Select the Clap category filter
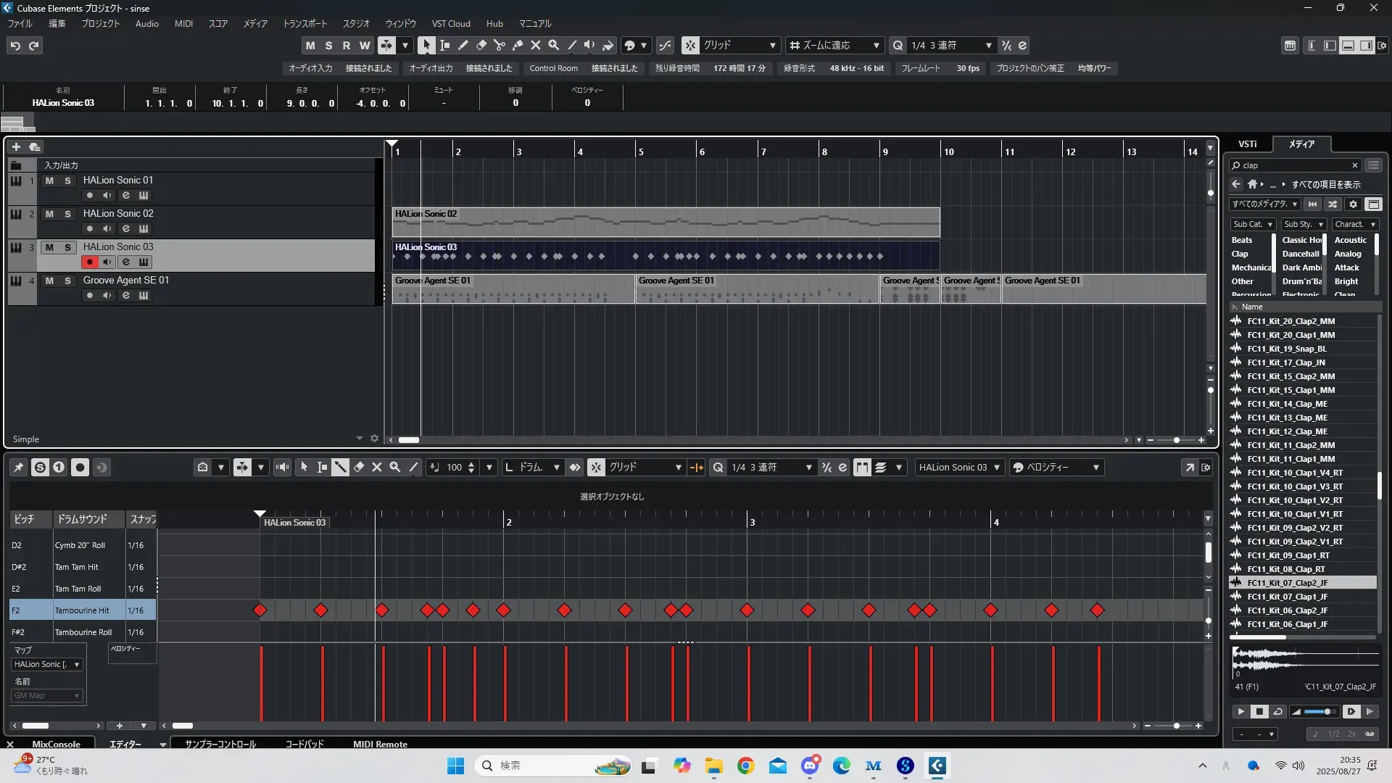 click(x=1240, y=254)
